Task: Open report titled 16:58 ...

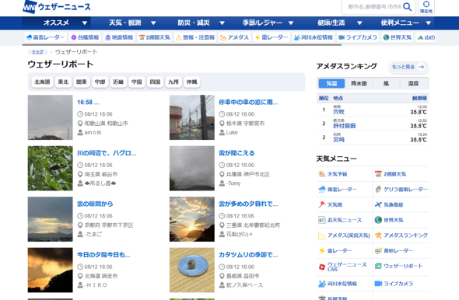Action: (x=88, y=103)
